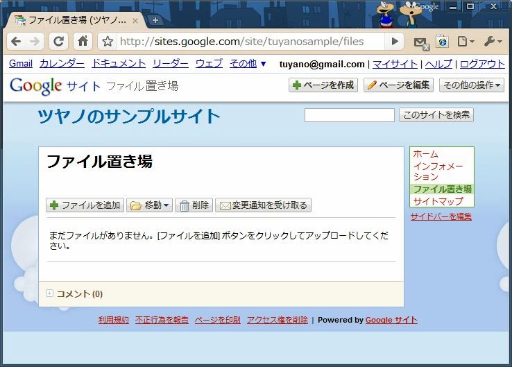The width and height of the screenshot is (512, 367).
Task: Bookmark this page with the star icon
Action: tap(108, 42)
